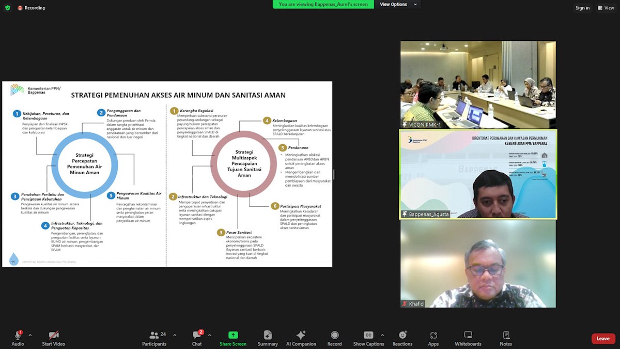Viewport: 620px width, 349px height.
Task: Open the View layout menu
Action: [x=606, y=8]
